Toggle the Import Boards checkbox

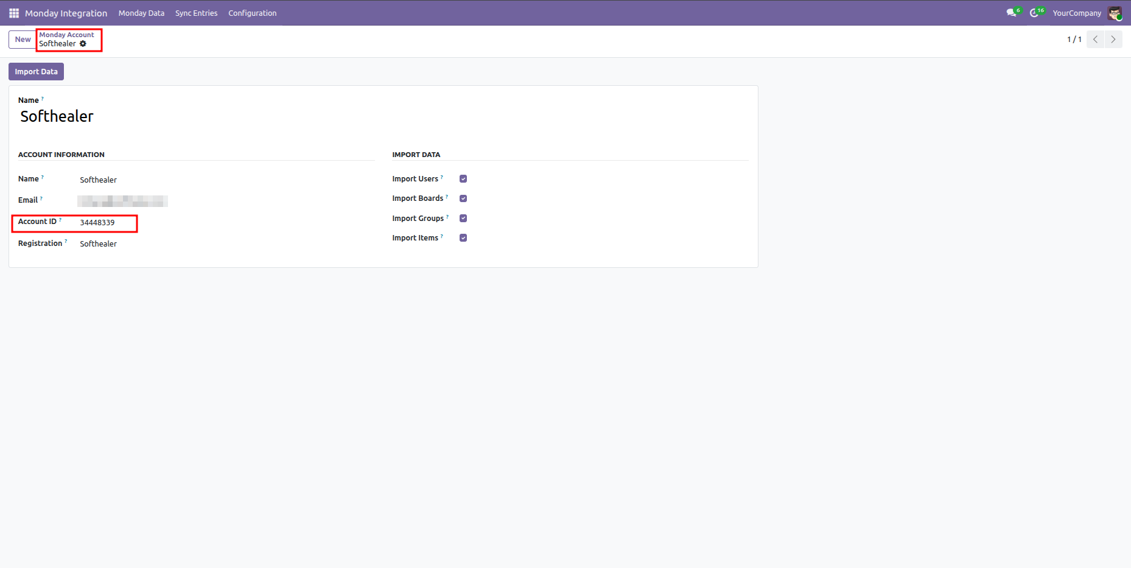coord(463,198)
